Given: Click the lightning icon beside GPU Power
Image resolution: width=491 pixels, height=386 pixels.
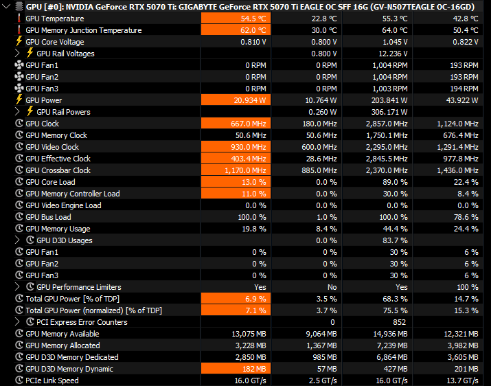Looking at the screenshot, I should [19, 100].
